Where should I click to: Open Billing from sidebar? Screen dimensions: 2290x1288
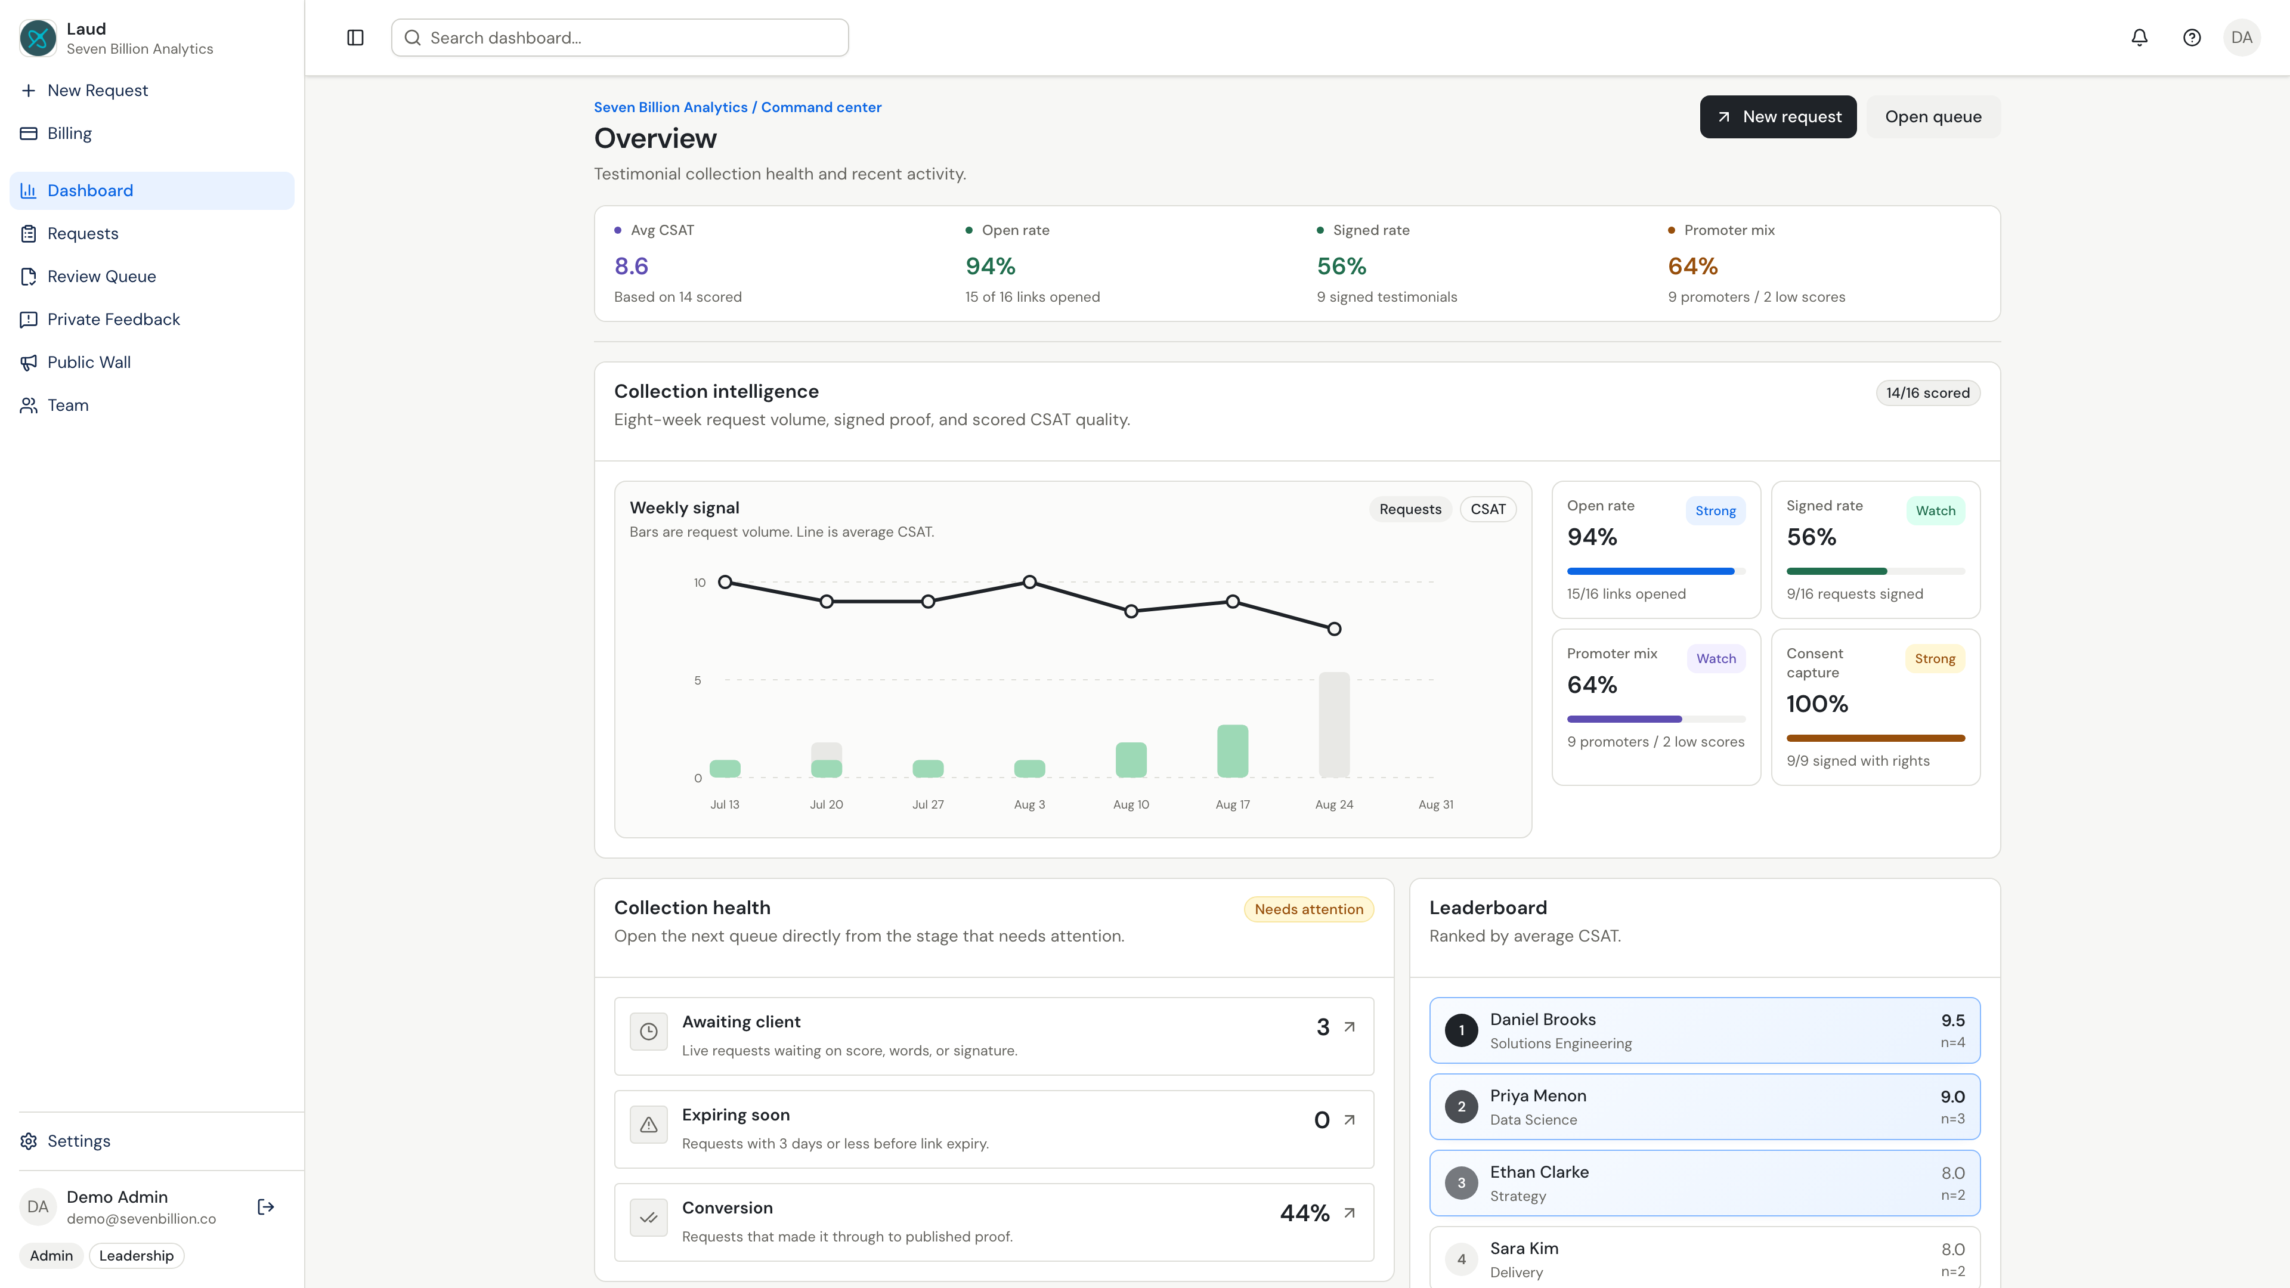click(152, 134)
